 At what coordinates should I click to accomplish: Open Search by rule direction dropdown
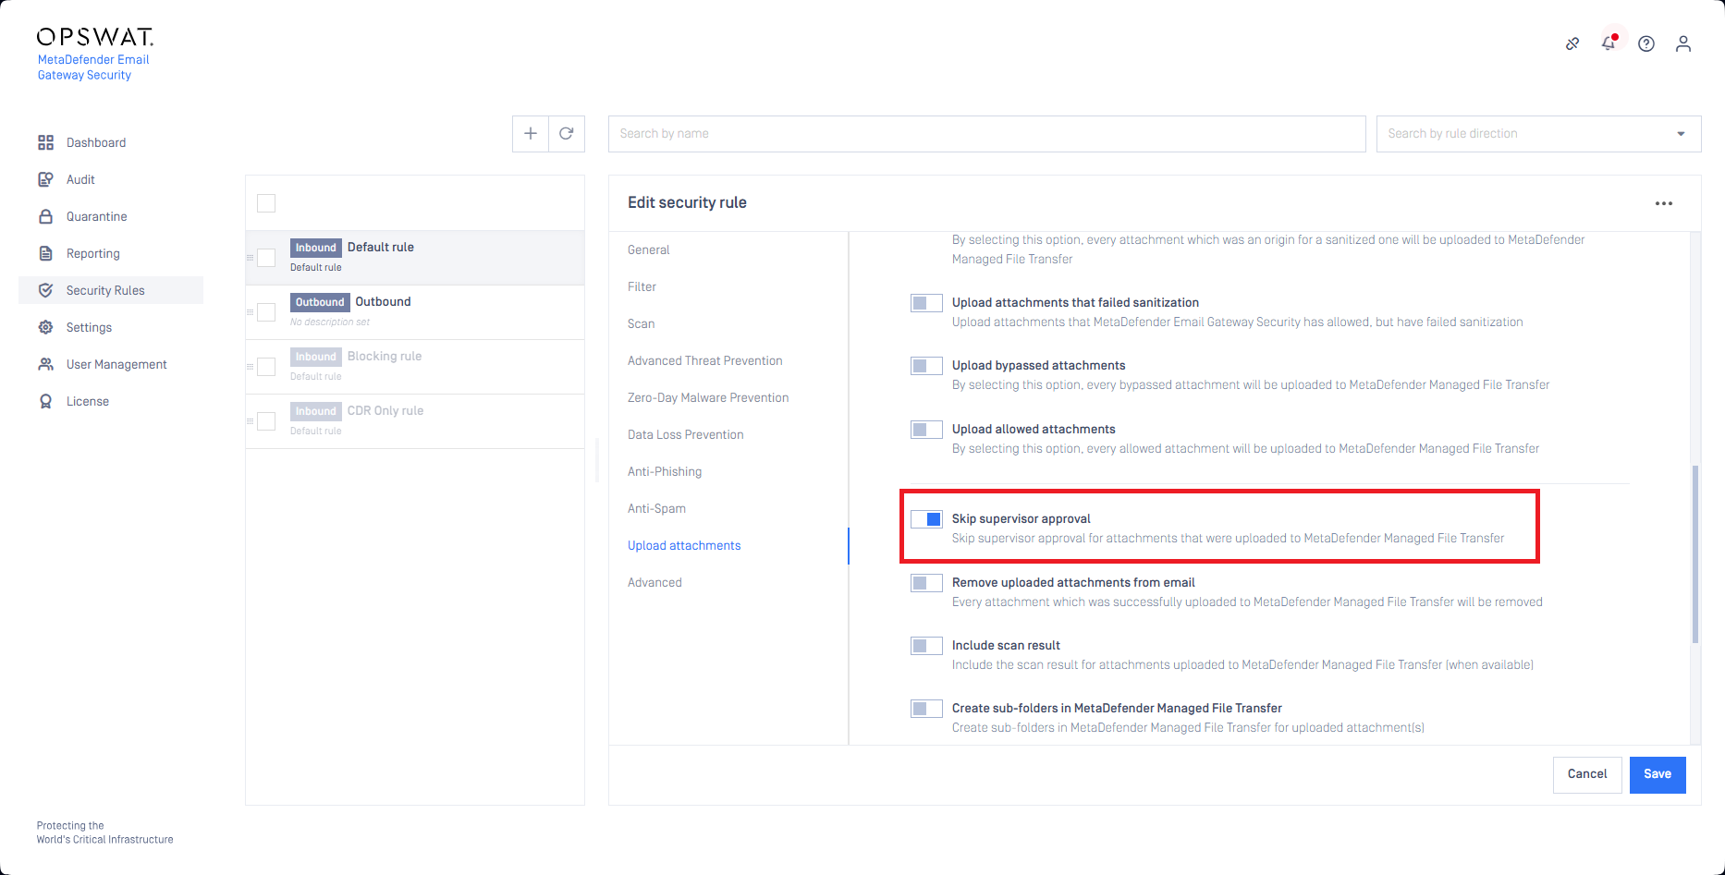coord(1538,134)
